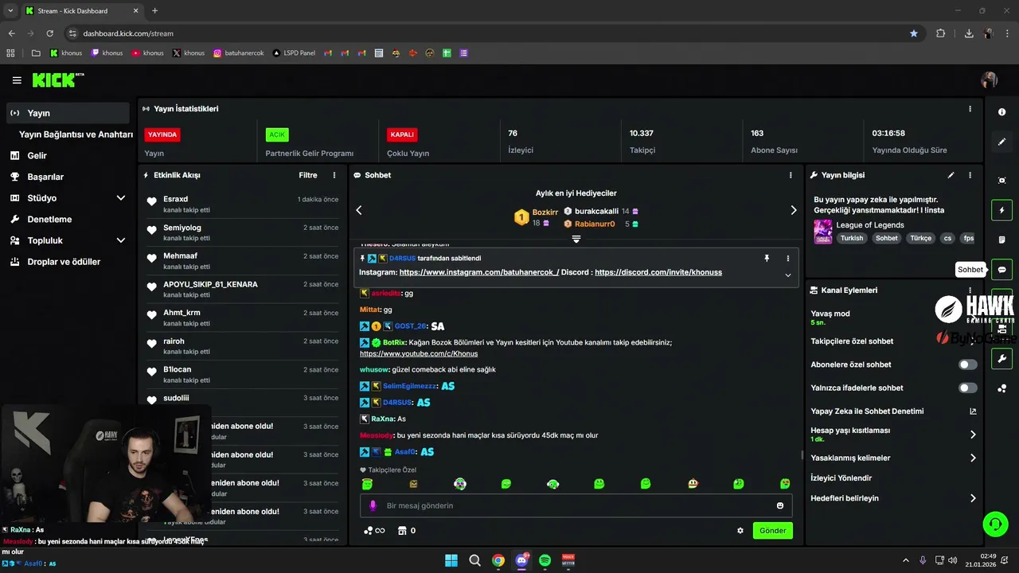Click the lightning bolt icon in the right sidebar
1019x573 pixels.
(x=1001, y=210)
